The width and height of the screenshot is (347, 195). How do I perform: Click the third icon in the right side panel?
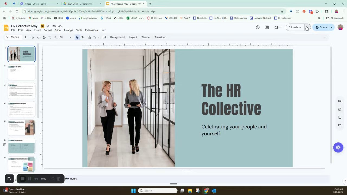click(x=340, y=117)
